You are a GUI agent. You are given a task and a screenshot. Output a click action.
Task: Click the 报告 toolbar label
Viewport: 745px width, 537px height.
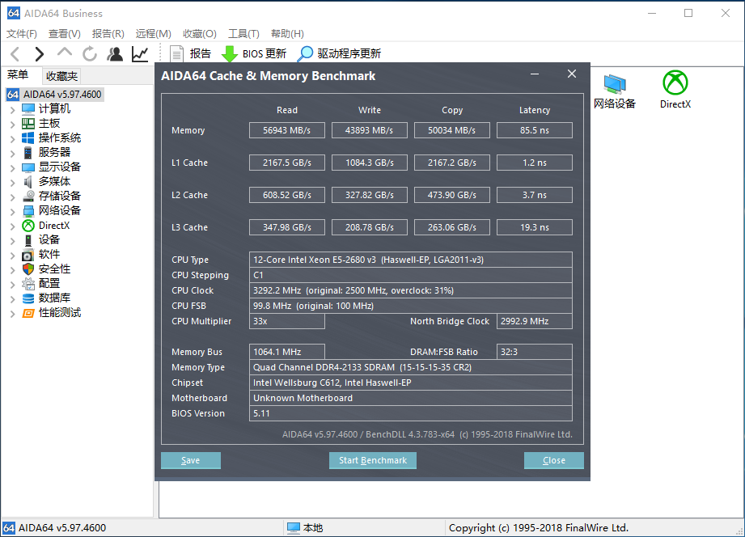click(200, 53)
